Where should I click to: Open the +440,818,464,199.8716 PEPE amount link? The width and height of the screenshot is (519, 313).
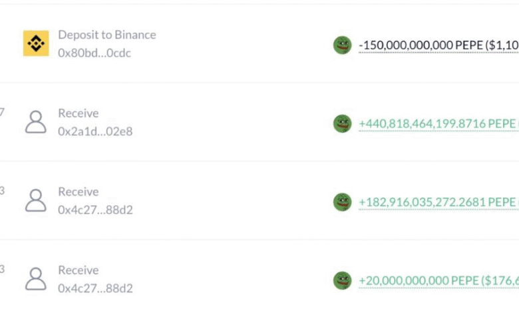pyautogui.click(x=439, y=124)
